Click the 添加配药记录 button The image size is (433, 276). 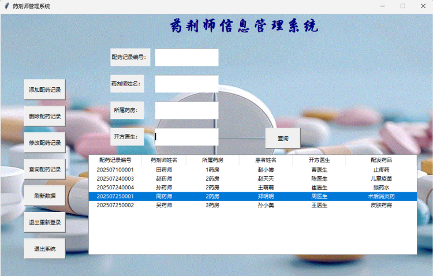44,90
